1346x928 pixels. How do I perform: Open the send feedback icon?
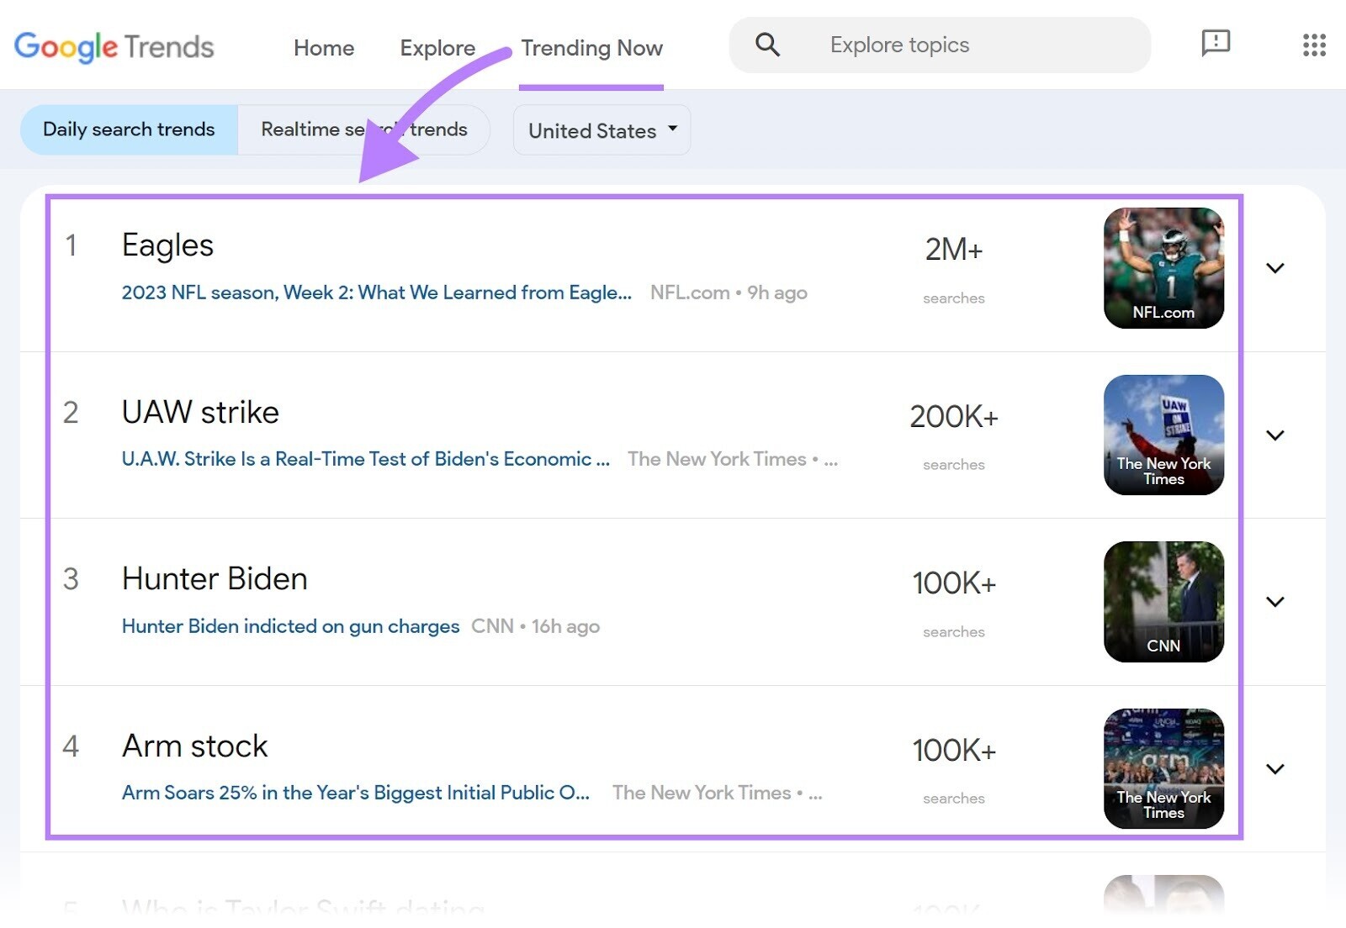(x=1216, y=44)
